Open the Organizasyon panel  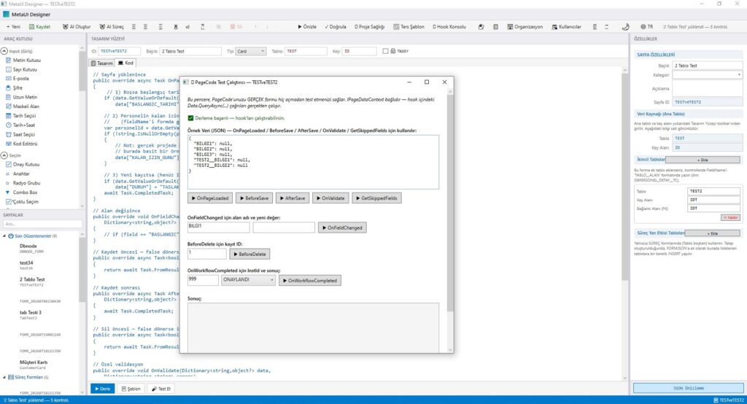click(525, 27)
